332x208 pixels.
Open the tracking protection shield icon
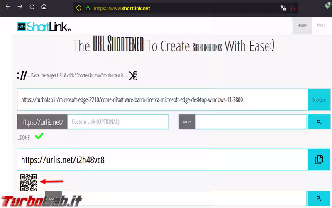(x=78, y=8)
